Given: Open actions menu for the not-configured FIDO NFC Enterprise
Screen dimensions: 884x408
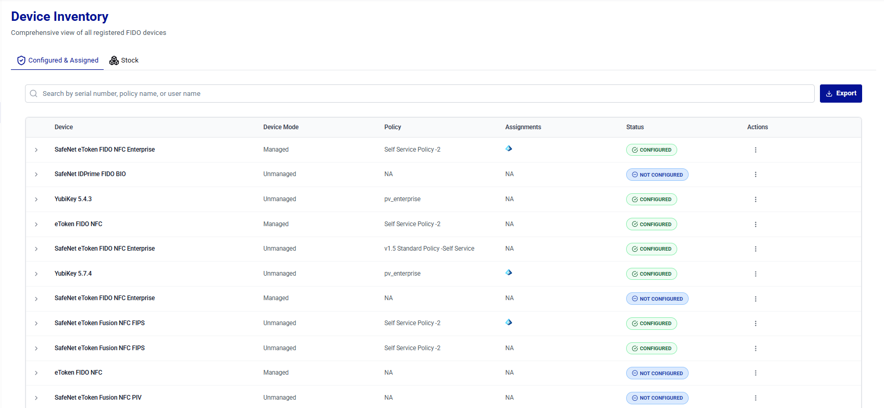Looking at the screenshot, I should click(755, 299).
